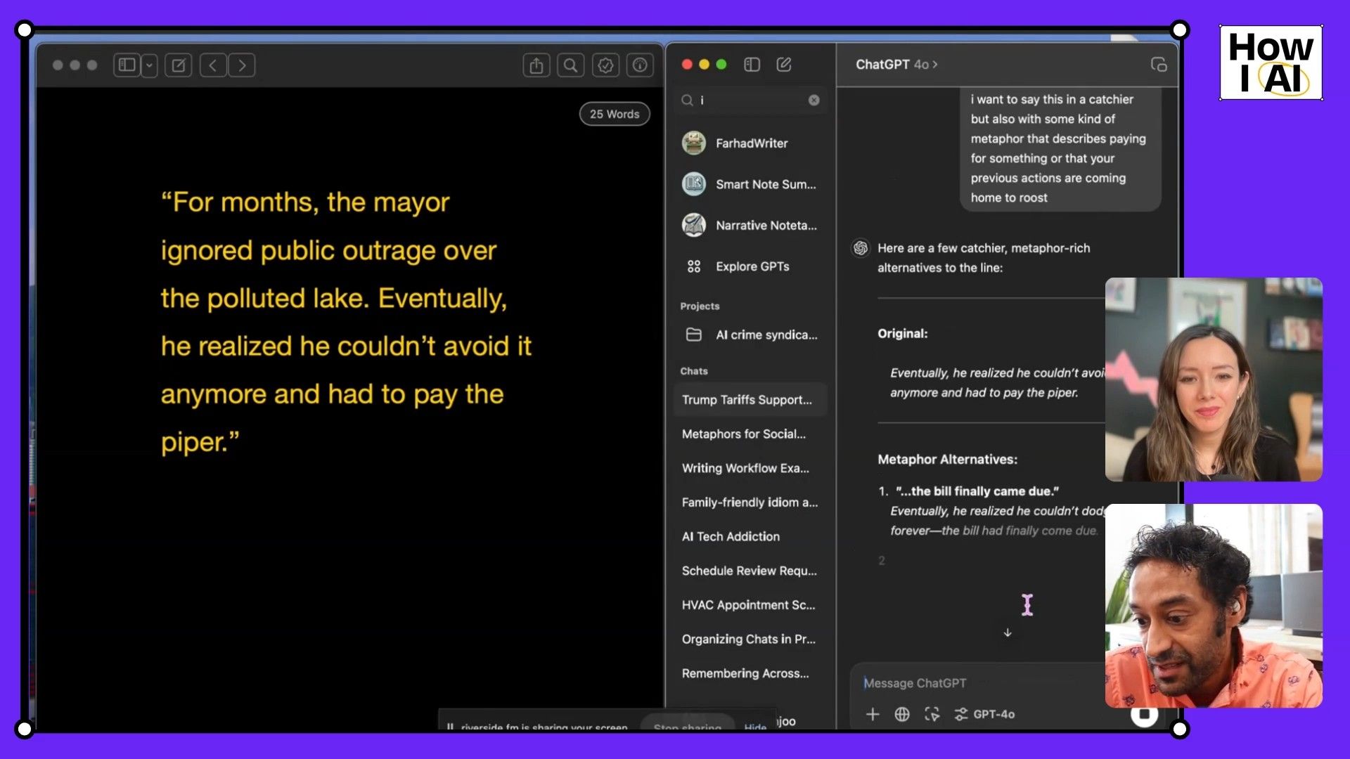The image size is (1350, 759).
Task: Open the HVAC Appointment Sc... chat
Action: click(x=750, y=605)
